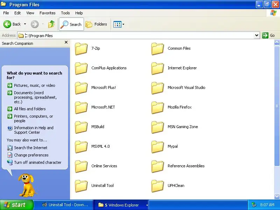Click the Up folder icon in toolbar

pyautogui.click(x=51, y=24)
